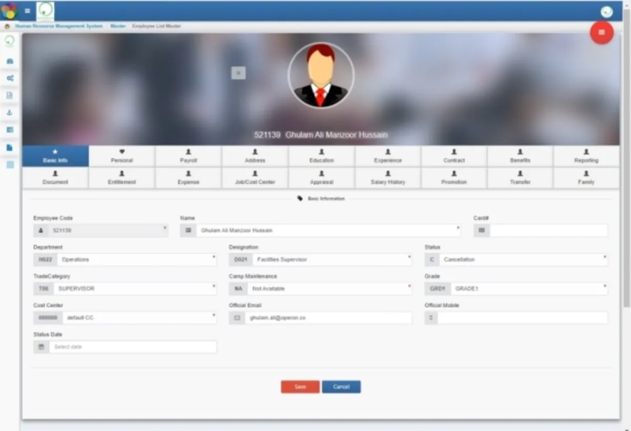Switch to the Payroll tab

pos(188,156)
